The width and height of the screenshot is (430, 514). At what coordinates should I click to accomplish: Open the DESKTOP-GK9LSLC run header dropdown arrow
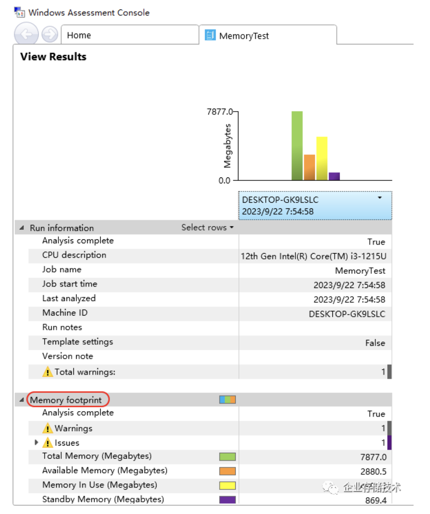tap(380, 198)
